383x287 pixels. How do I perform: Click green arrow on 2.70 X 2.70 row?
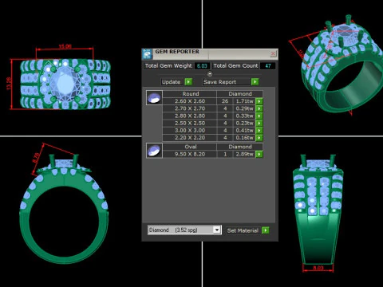coord(259,108)
